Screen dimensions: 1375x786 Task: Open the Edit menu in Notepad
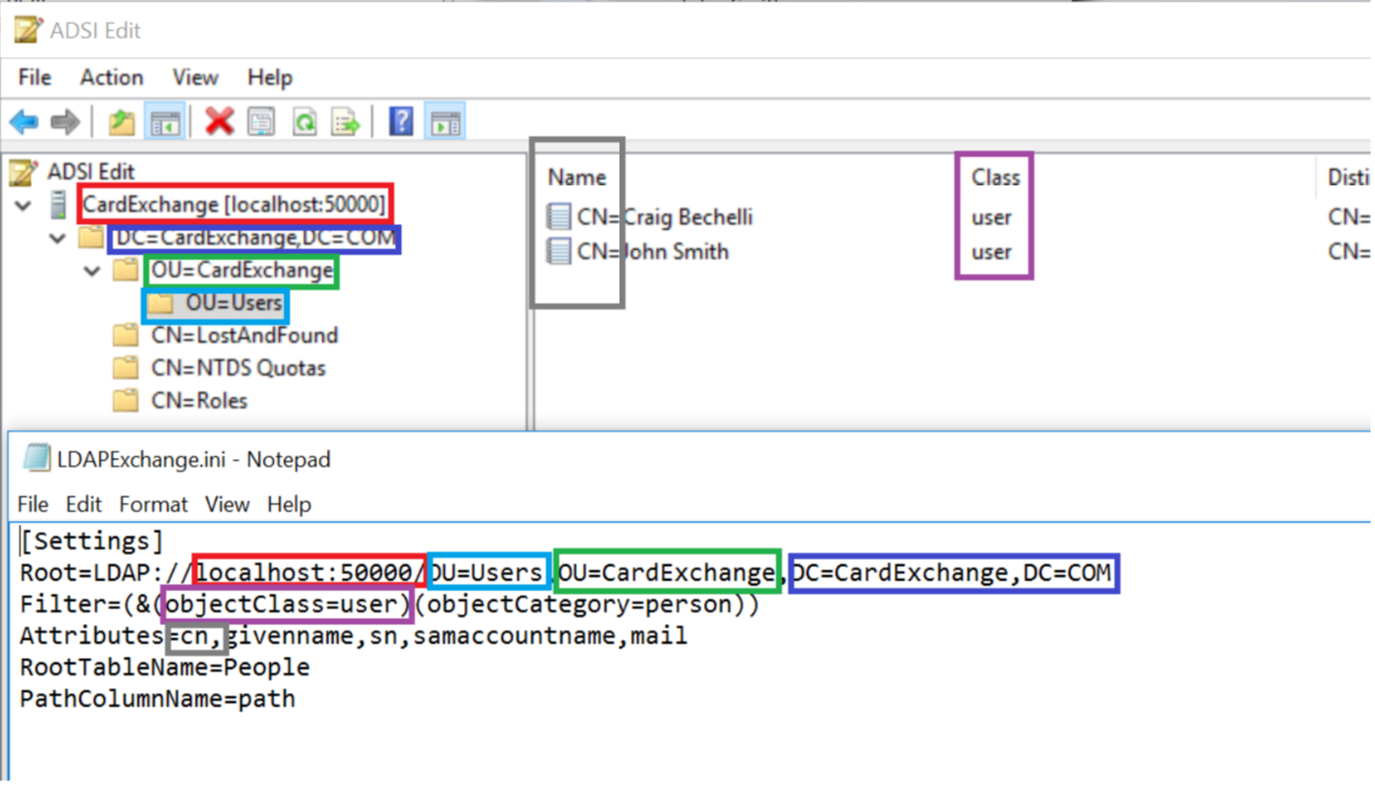[x=84, y=505]
